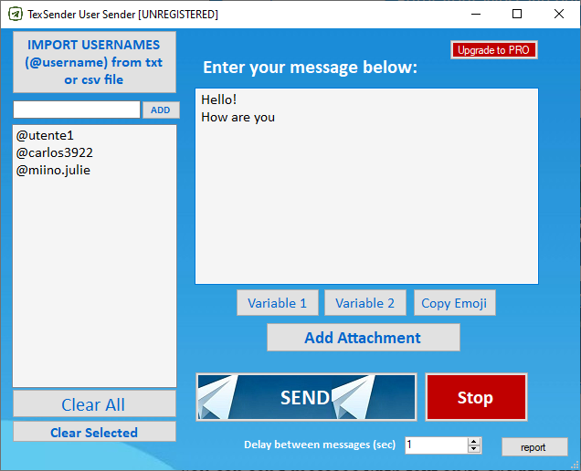Screen dimensions: 581x471
Task: Maximize the TexSender window
Action: click(517, 14)
